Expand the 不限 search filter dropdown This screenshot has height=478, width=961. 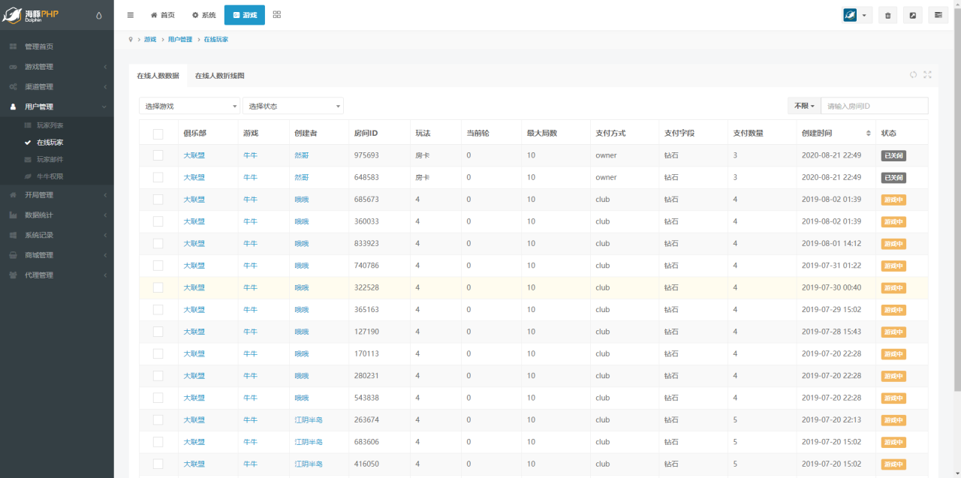[804, 106]
